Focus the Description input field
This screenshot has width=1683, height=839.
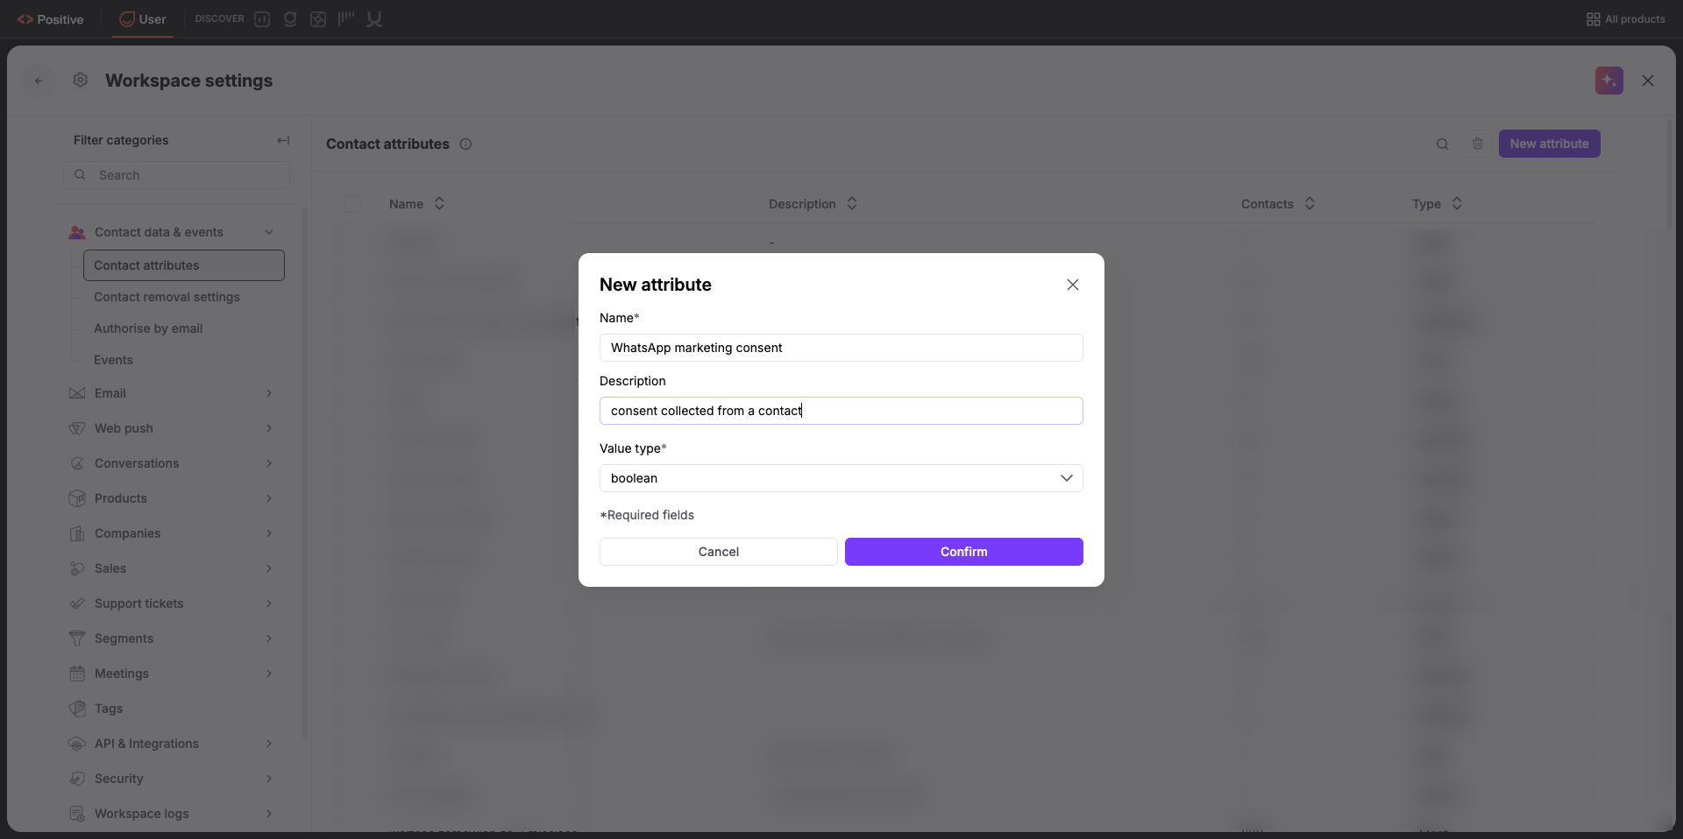[841, 411]
